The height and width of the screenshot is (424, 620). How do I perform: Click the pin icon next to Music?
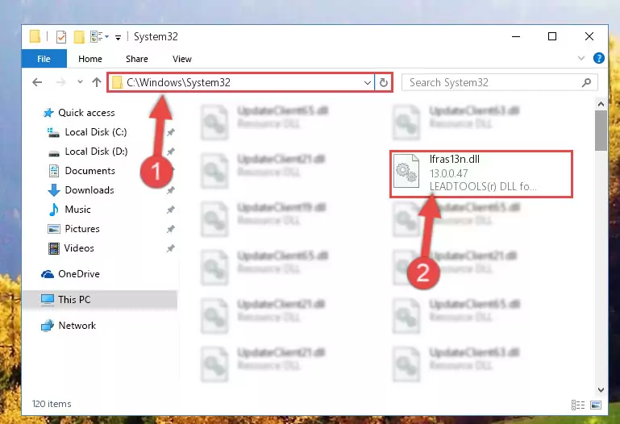(x=170, y=210)
